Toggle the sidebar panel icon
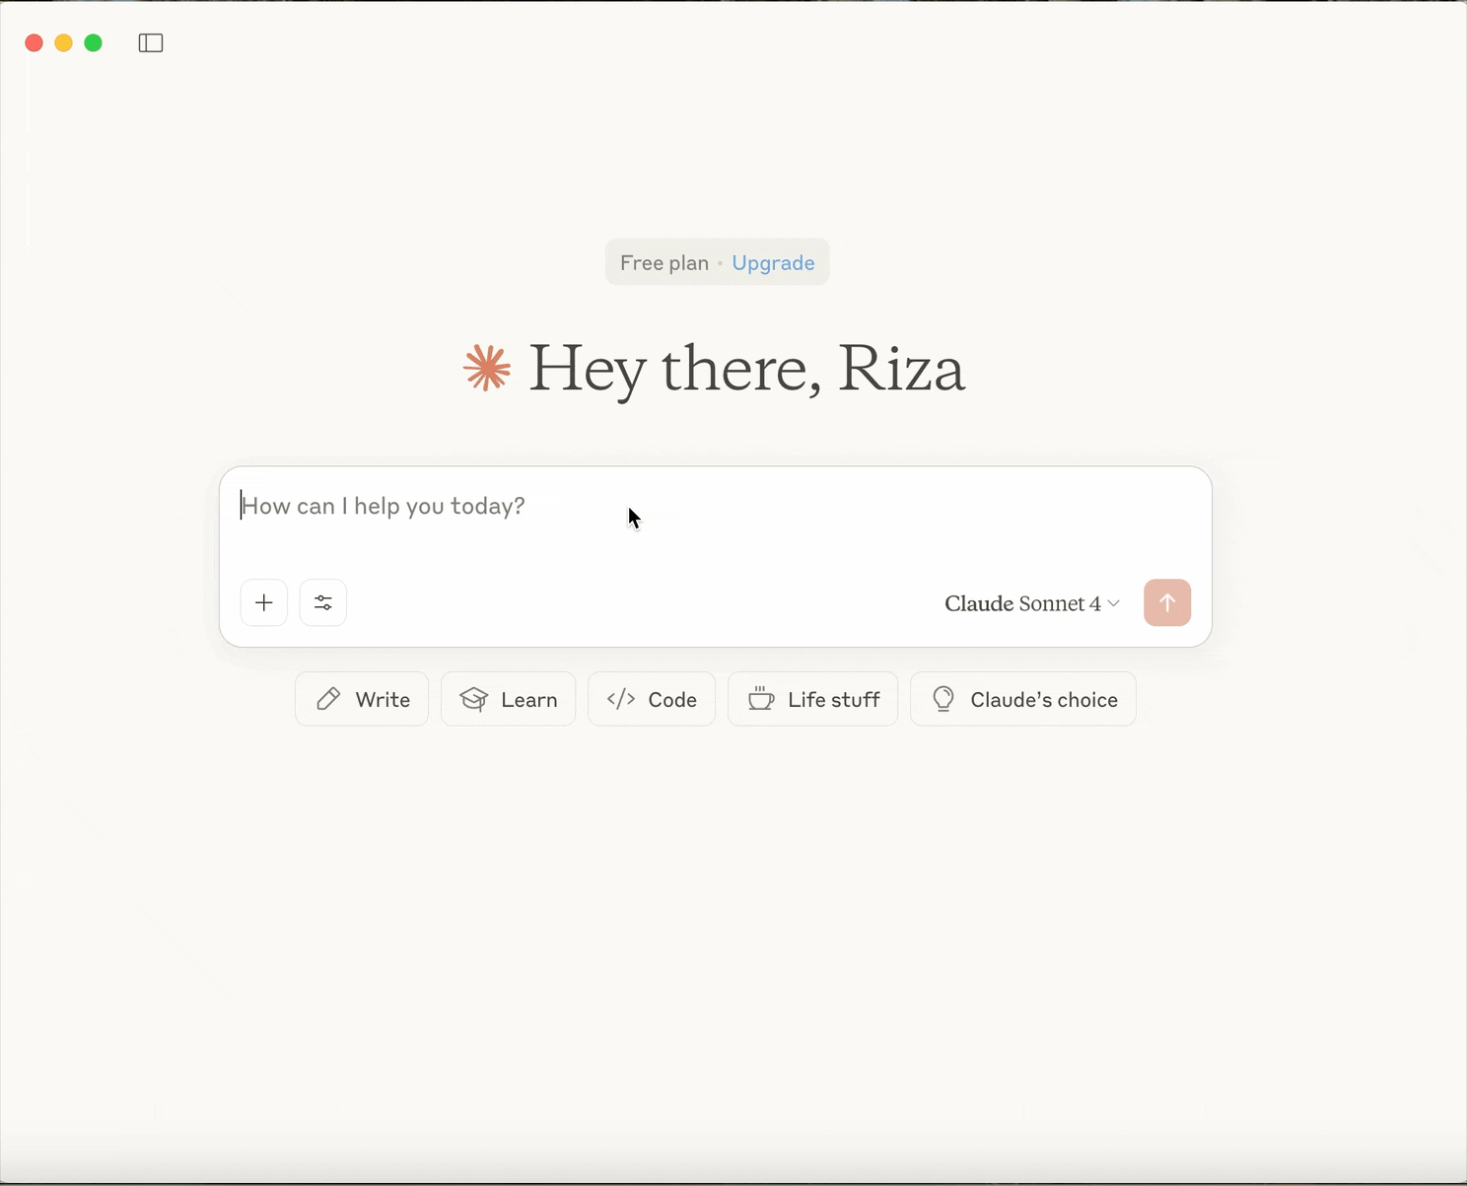1467x1186 pixels. tap(151, 43)
